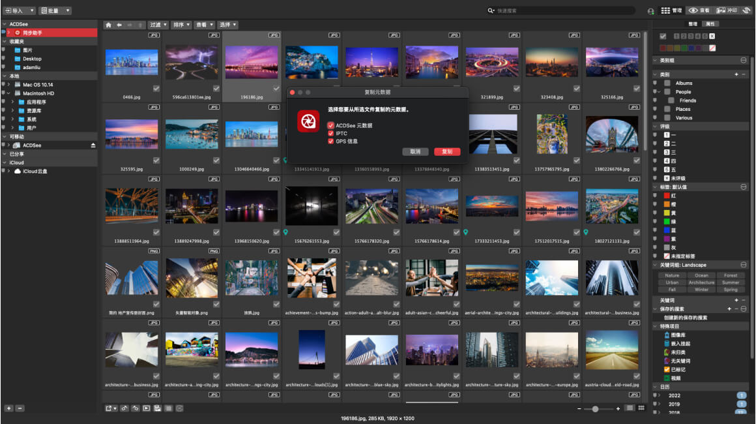Toggle the tagged checkbox in properties panel
756x424 pixels.
click(x=663, y=36)
